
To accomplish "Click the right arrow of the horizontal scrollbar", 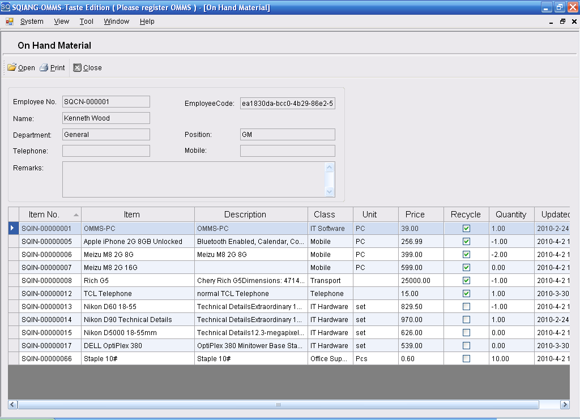I will click(x=565, y=405).
